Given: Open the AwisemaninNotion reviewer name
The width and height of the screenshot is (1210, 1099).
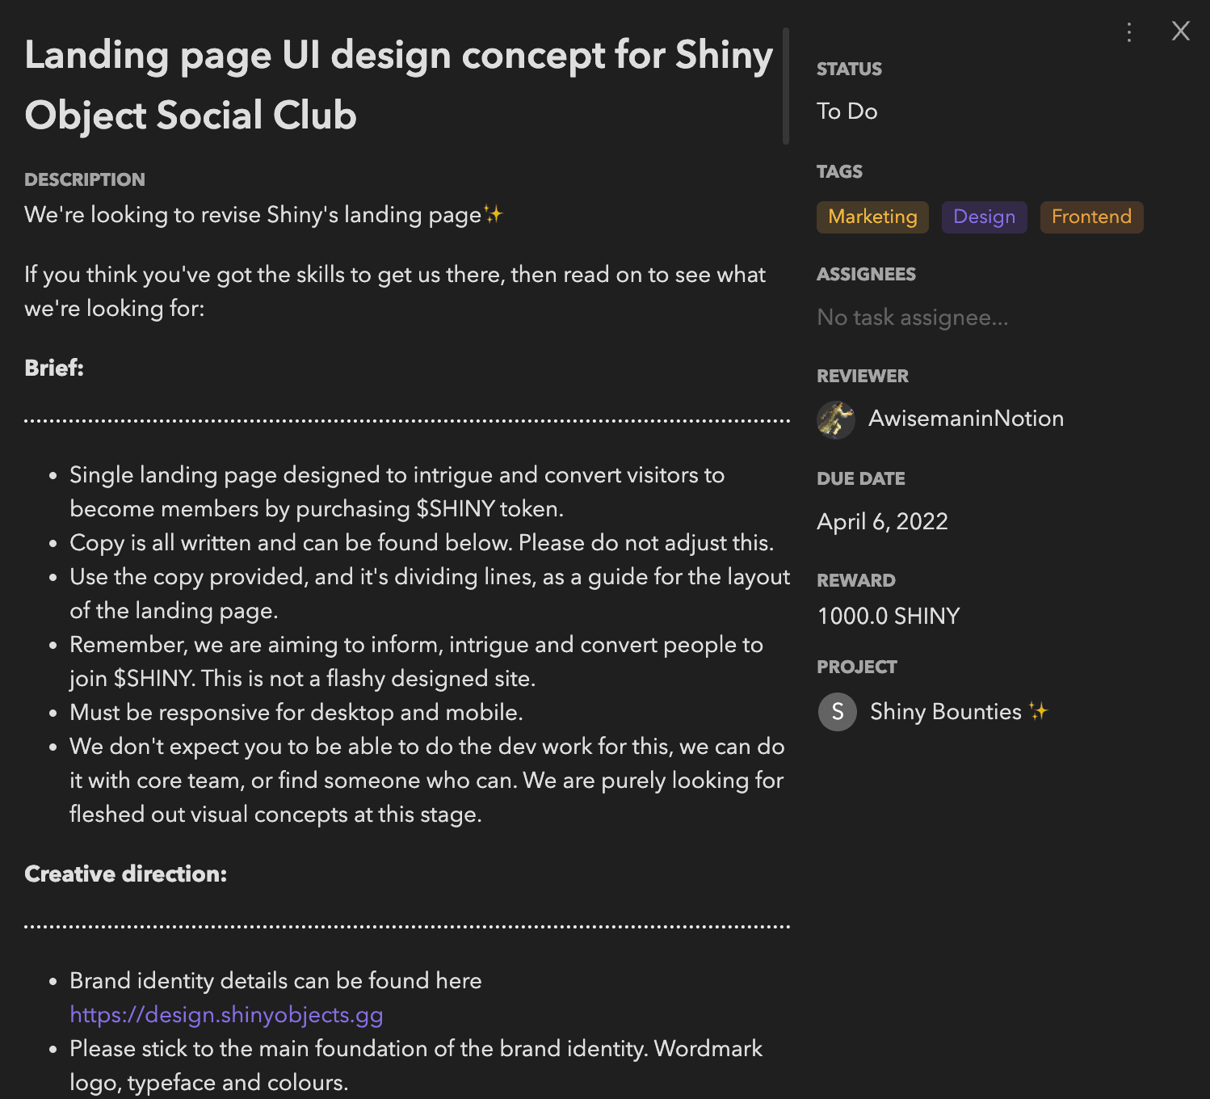Looking at the screenshot, I should pyautogui.click(x=966, y=419).
